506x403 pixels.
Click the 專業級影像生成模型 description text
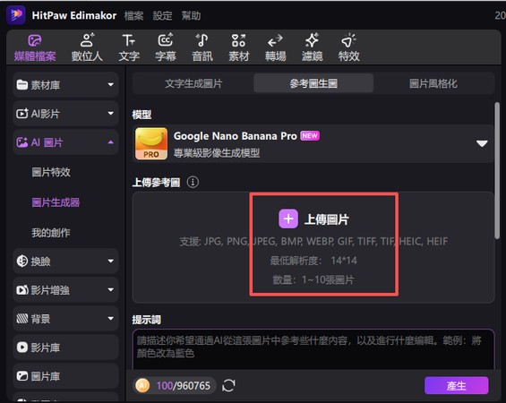tap(217, 153)
